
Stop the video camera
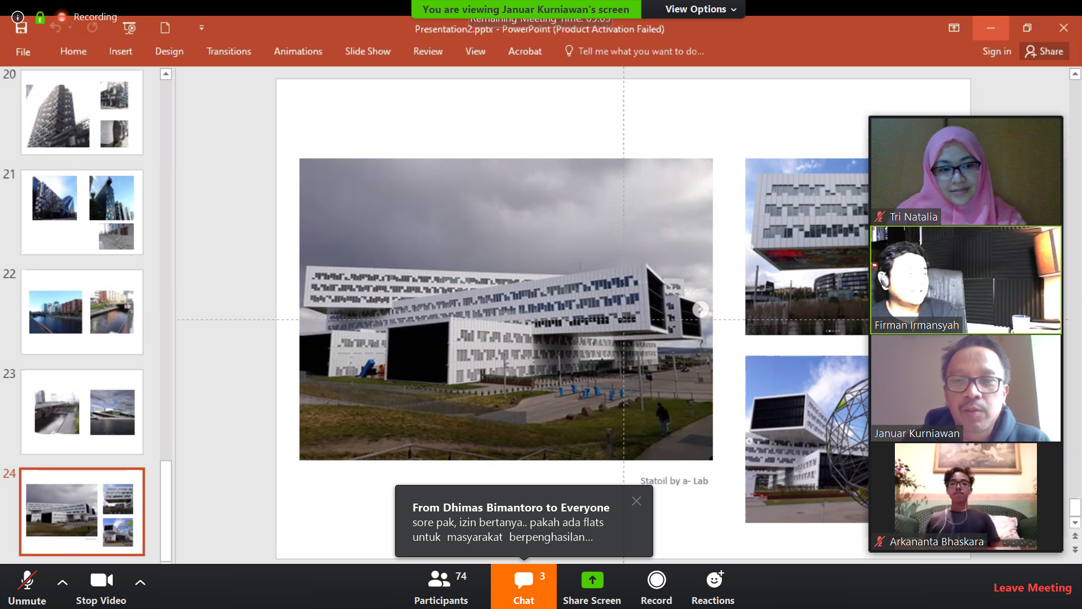point(101,586)
